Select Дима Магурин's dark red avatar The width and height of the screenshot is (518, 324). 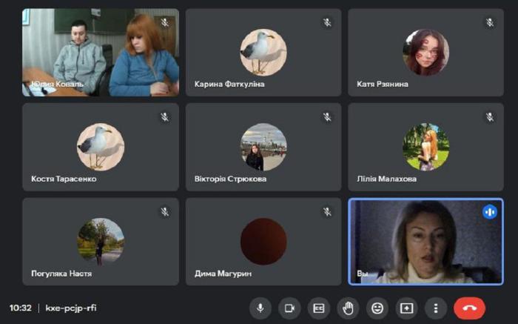(263, 241)
